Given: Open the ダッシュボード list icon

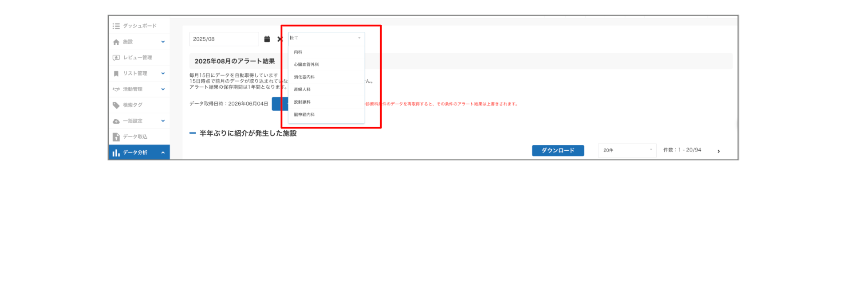Looking at the screenshot, I should 116,26.
